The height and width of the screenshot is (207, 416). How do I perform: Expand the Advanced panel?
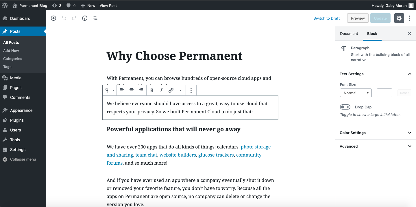tap(375, 146)
